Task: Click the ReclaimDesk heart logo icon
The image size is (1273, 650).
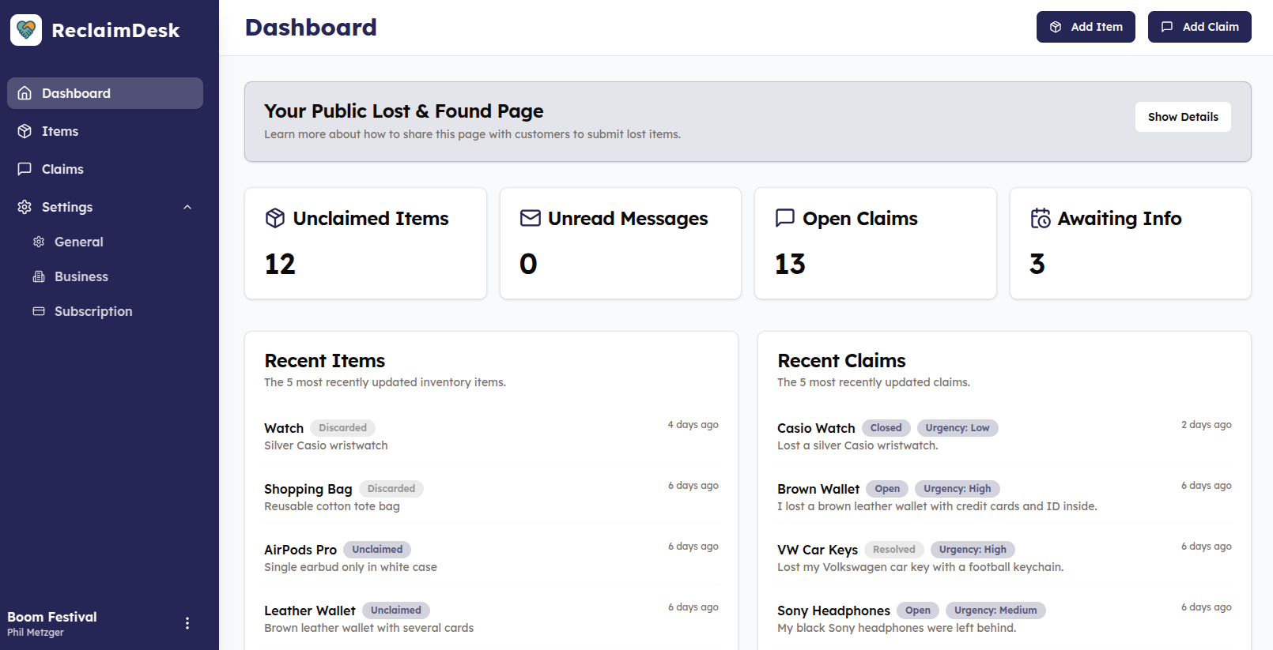Action: point(26,30)
